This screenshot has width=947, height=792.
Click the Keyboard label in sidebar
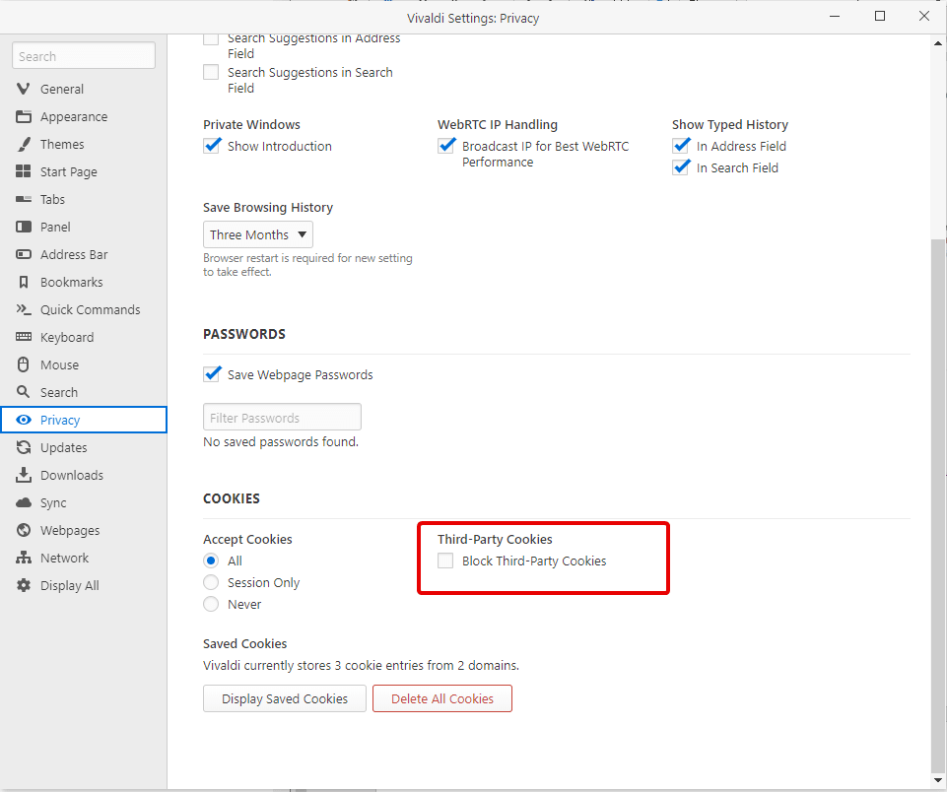coord(67,338)
